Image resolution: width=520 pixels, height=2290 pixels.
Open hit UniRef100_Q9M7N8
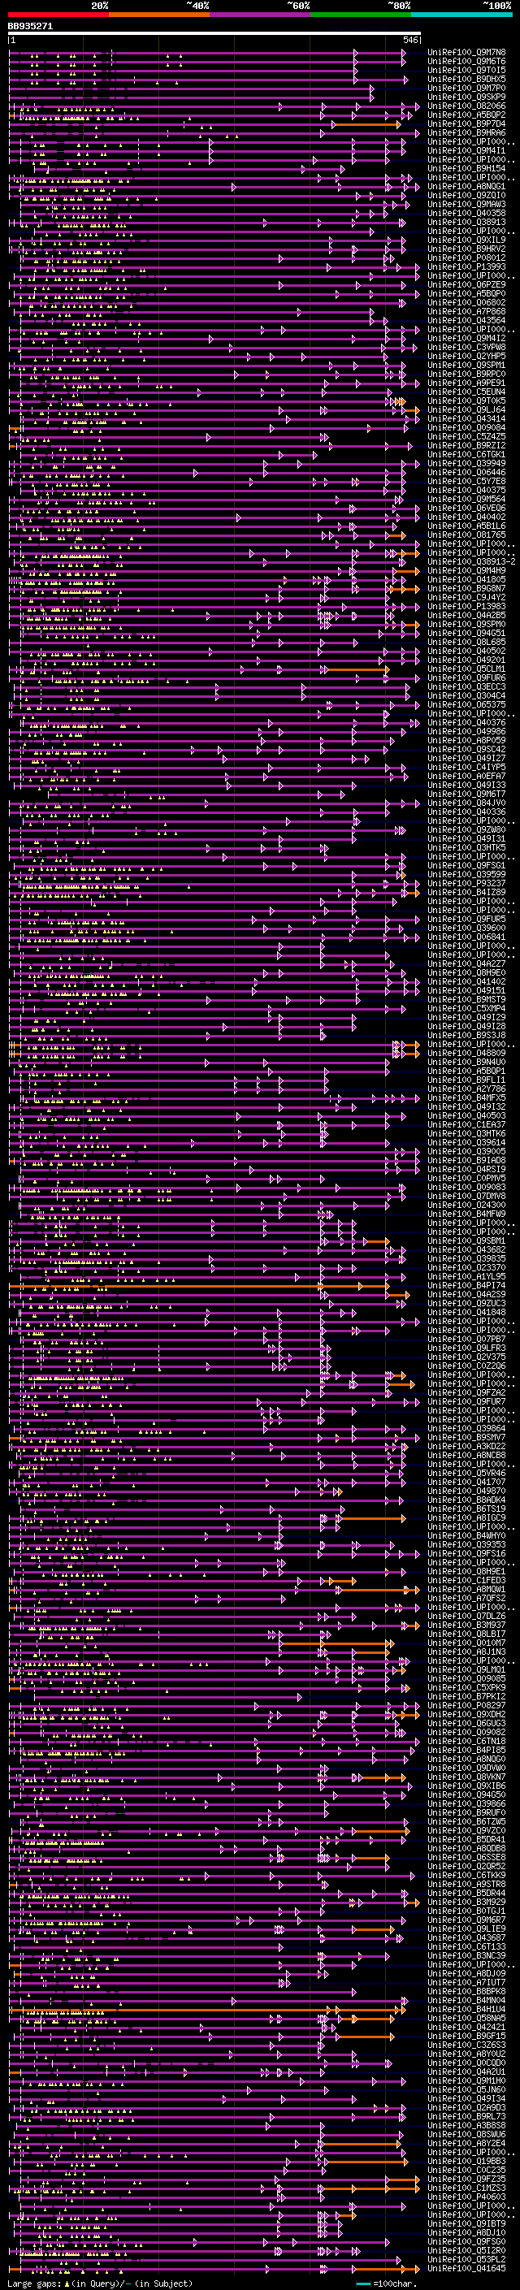click(466, 53)
